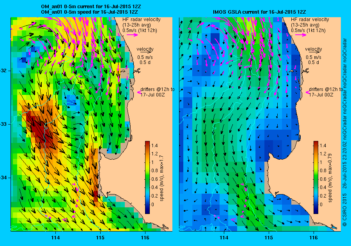
Task: Click the '-33' latitude axis label
Action: 4,124
